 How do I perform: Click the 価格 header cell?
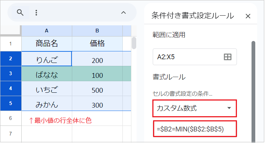[97, 44]
